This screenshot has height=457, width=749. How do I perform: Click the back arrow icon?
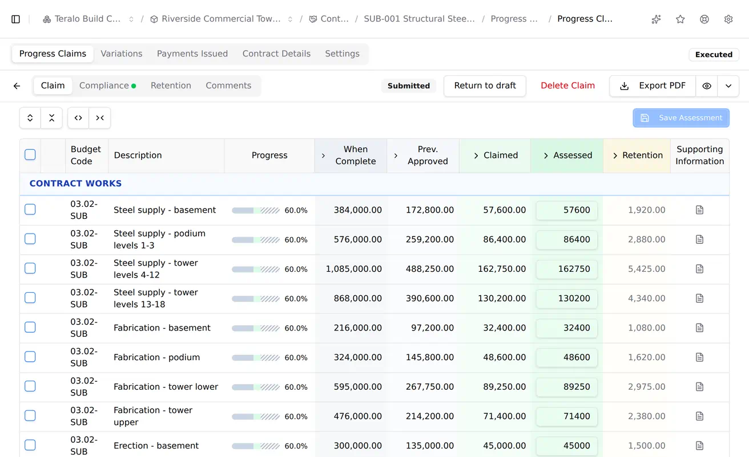[17, 86]
